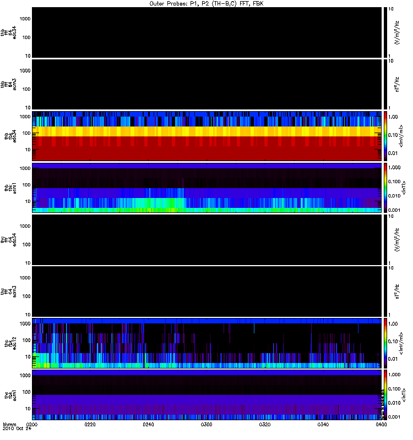Screen dimensions: 413x440
Task: Click the yellow 100 Hz band in thb fbk edc34 spectrogram
Action: [x=206, y=131]
